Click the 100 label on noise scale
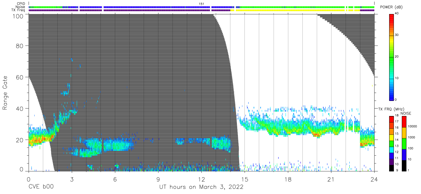Screen dimensions: 421x194 [x=411, y=148]
